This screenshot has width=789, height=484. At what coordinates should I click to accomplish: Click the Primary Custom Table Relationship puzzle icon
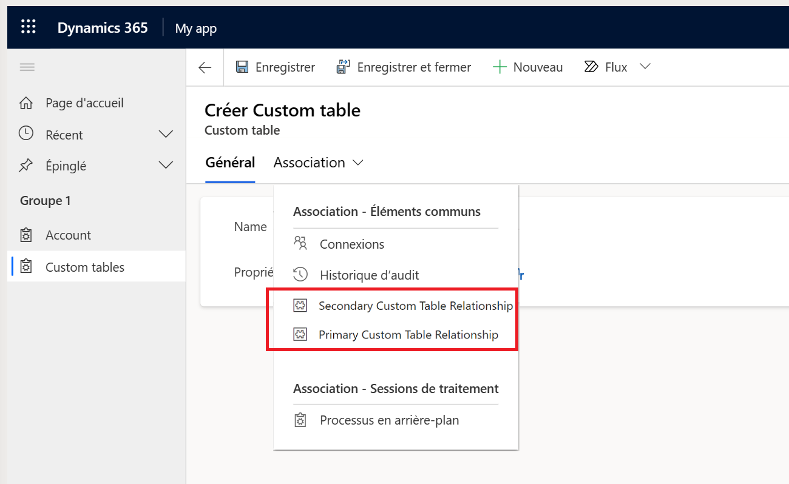(x=300, y=335)
